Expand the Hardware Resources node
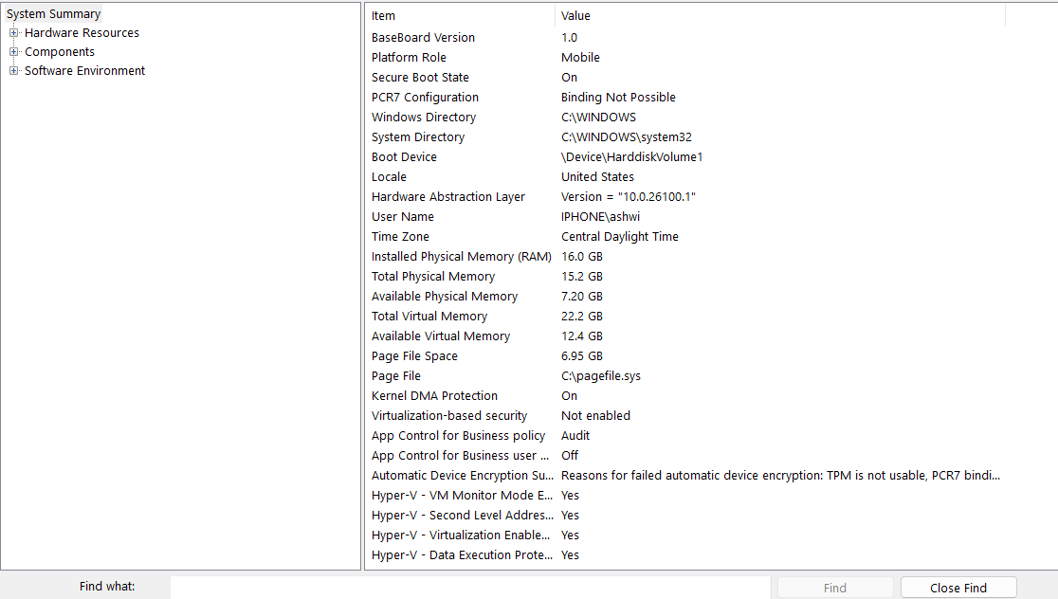Screen dimensions: 1058x599 pos(13,32)
